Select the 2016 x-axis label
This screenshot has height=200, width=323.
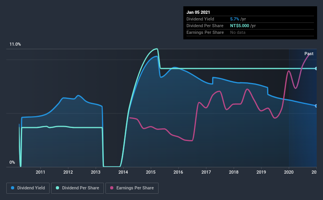tap(178, 172)
